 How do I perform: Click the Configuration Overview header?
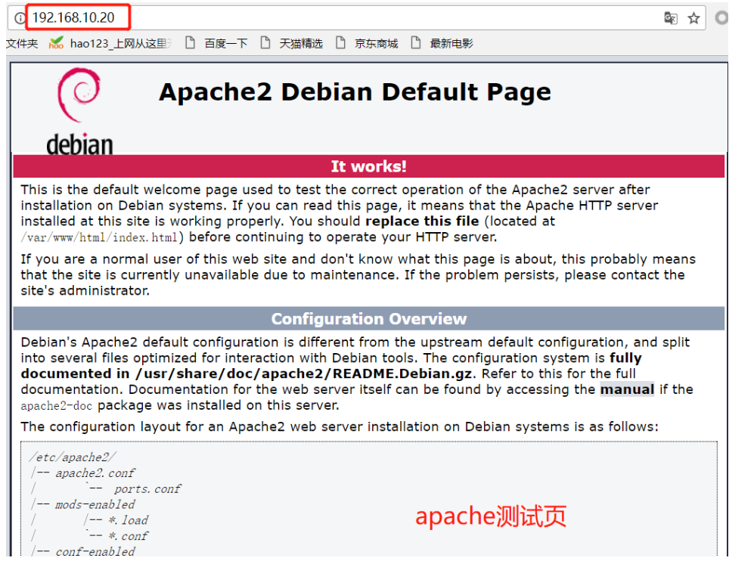(369, 319)
